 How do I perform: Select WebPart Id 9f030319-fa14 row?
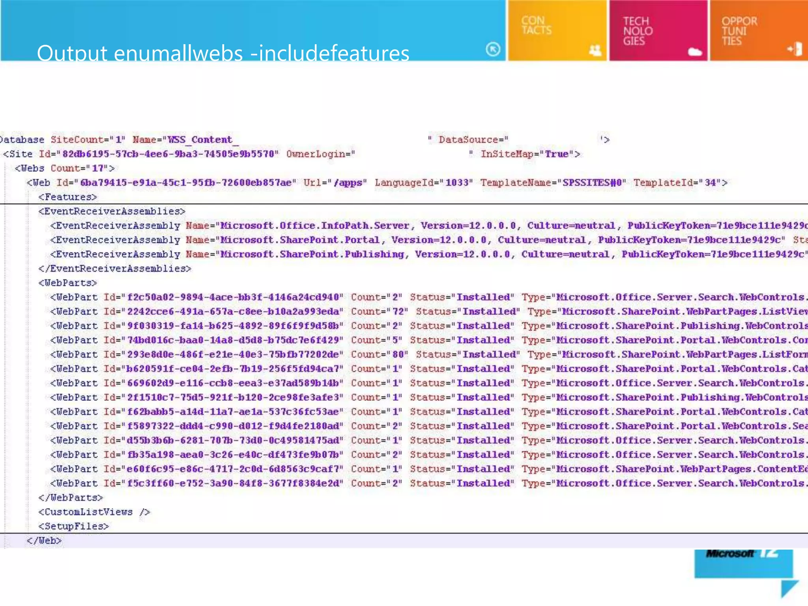[x=429, y=326]
